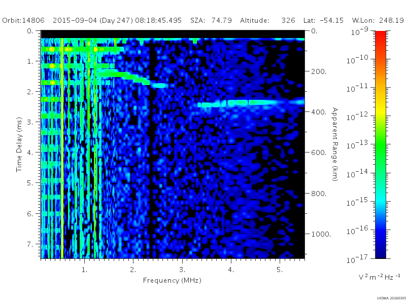Screen dimensions: 406x304
Task: Click apparent range tick label 600.
Action: (x=319, y=153)
